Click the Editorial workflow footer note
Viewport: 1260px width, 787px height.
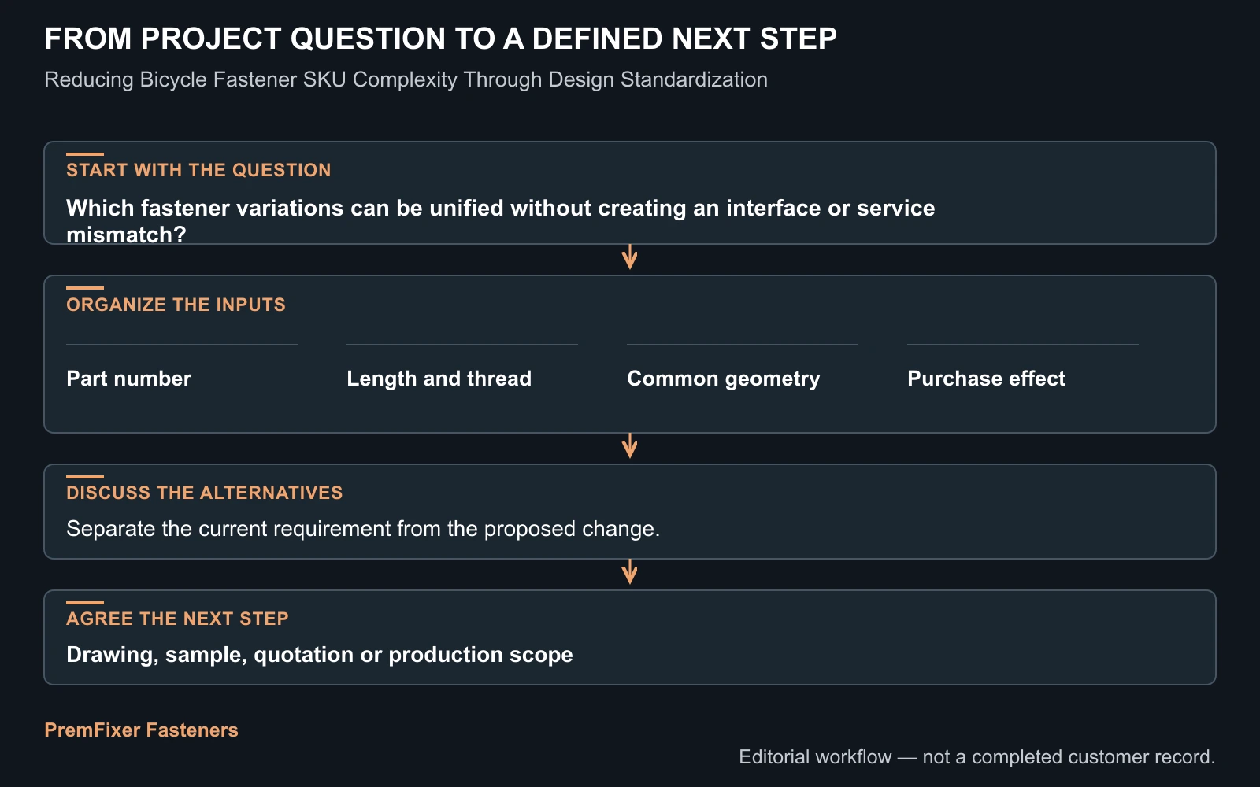point(977,757)
